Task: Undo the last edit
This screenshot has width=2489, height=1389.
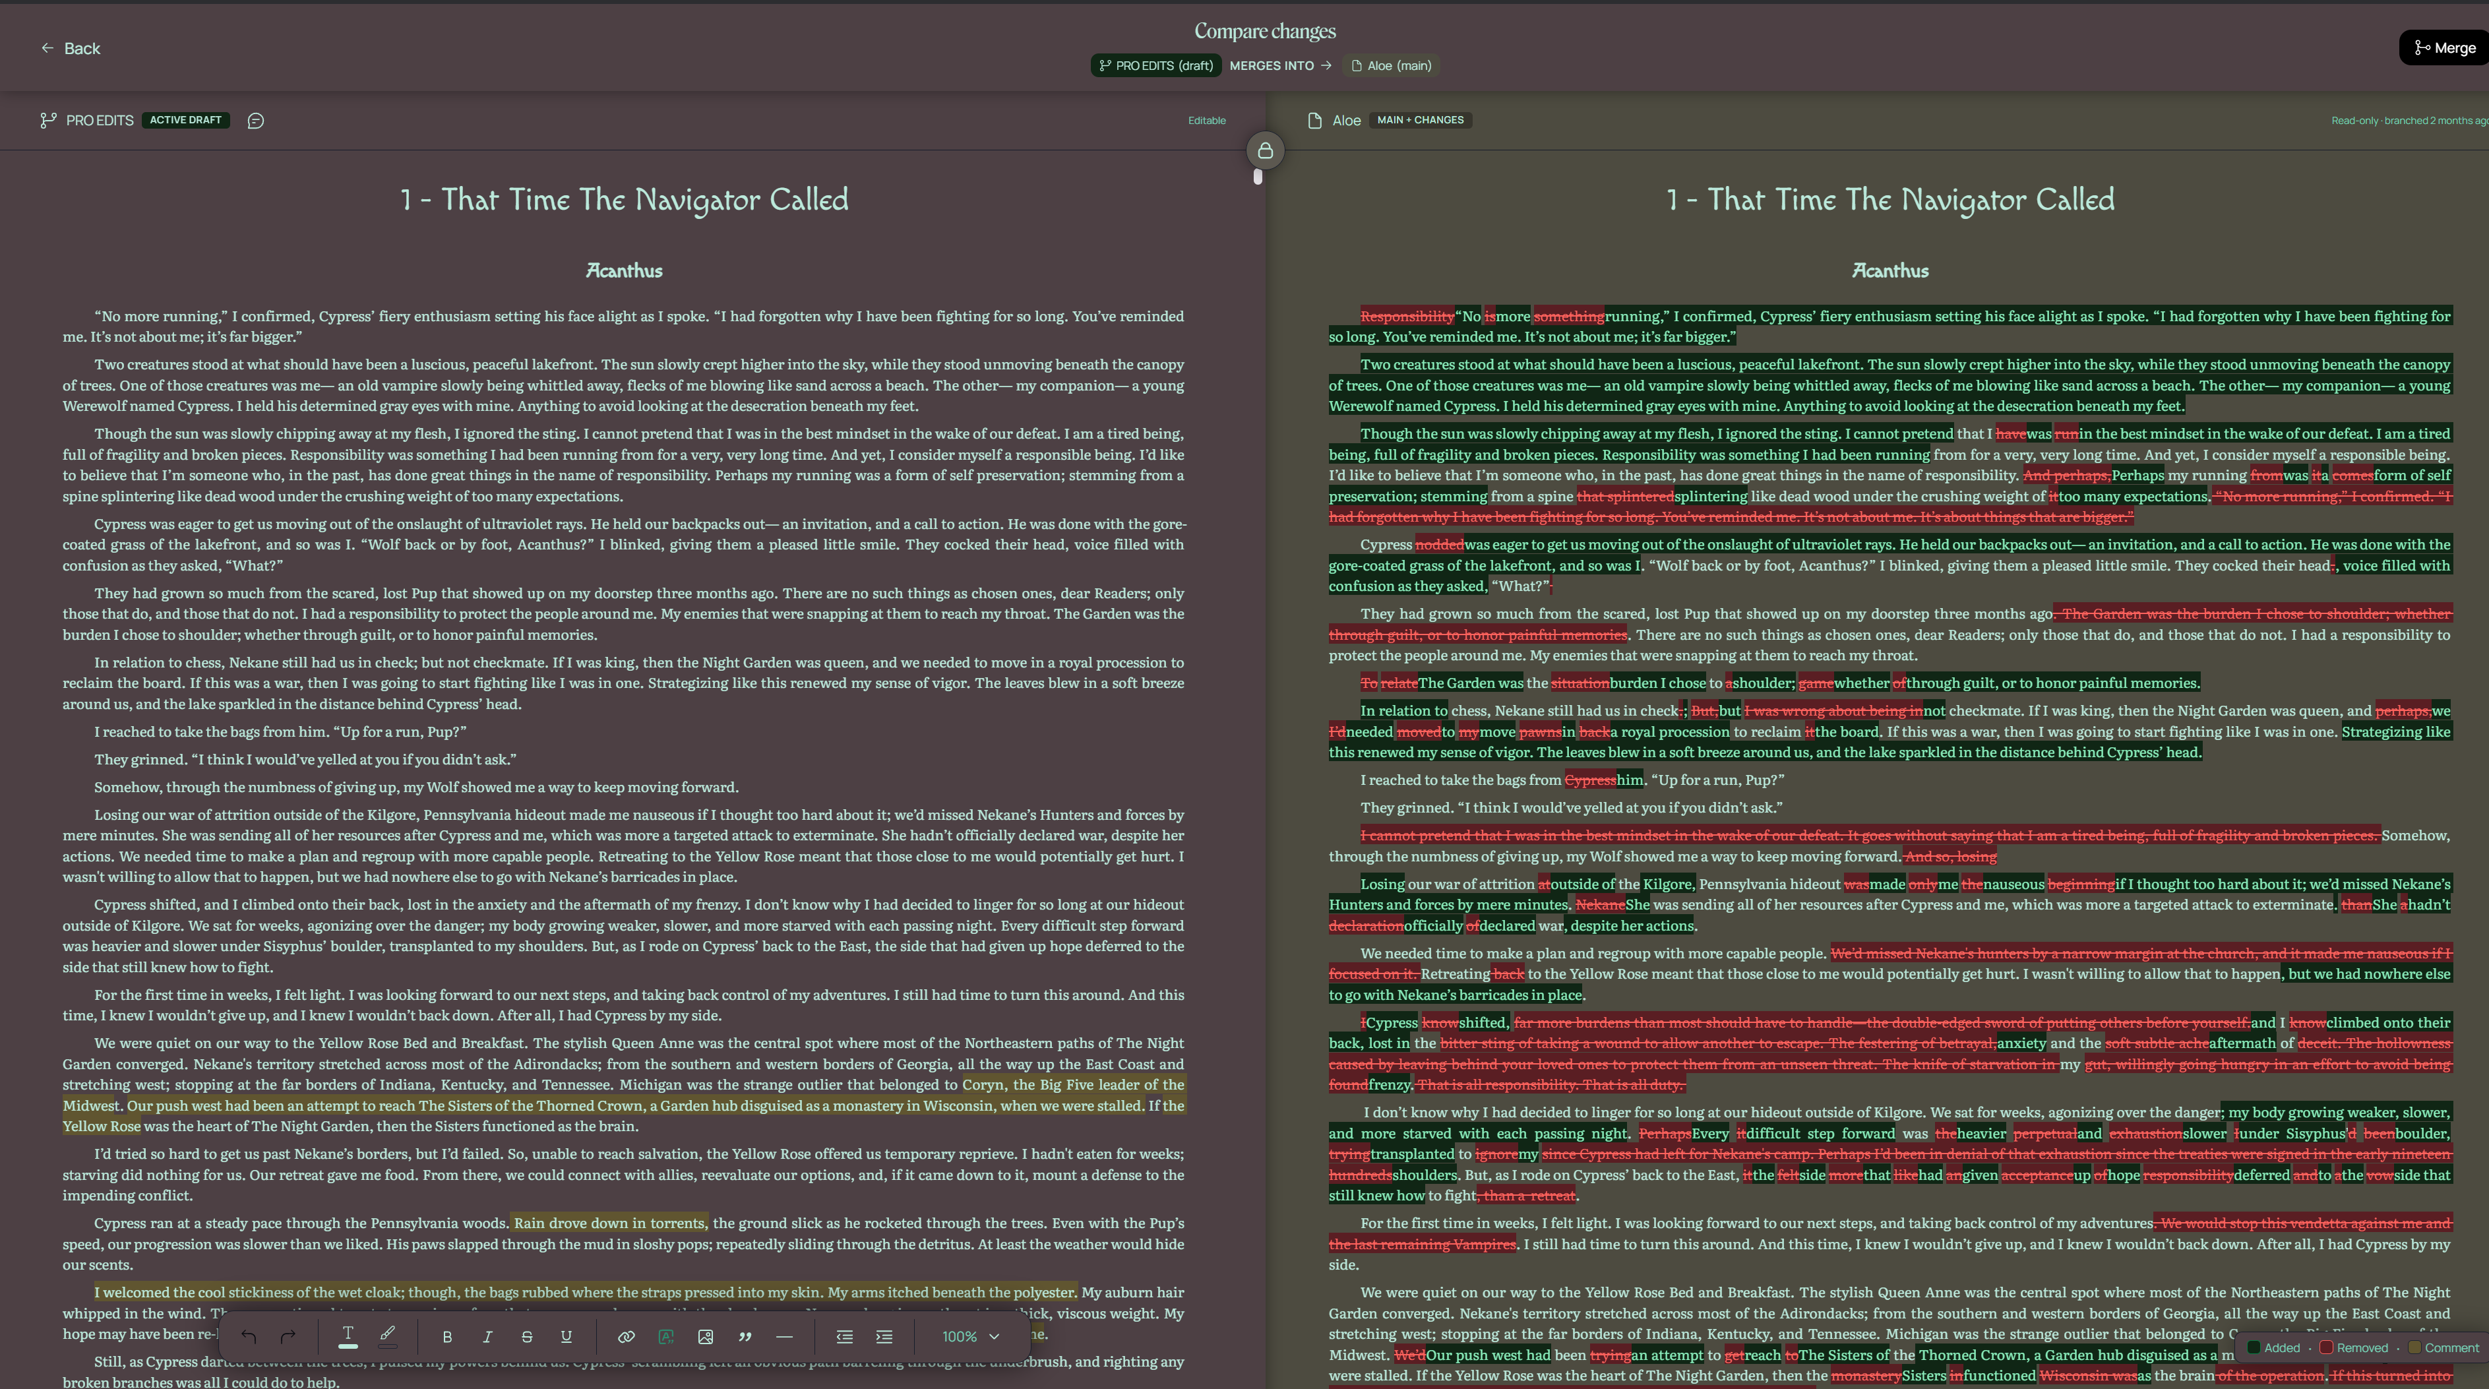Action: pyautogui.click(x=249, y=1337)
